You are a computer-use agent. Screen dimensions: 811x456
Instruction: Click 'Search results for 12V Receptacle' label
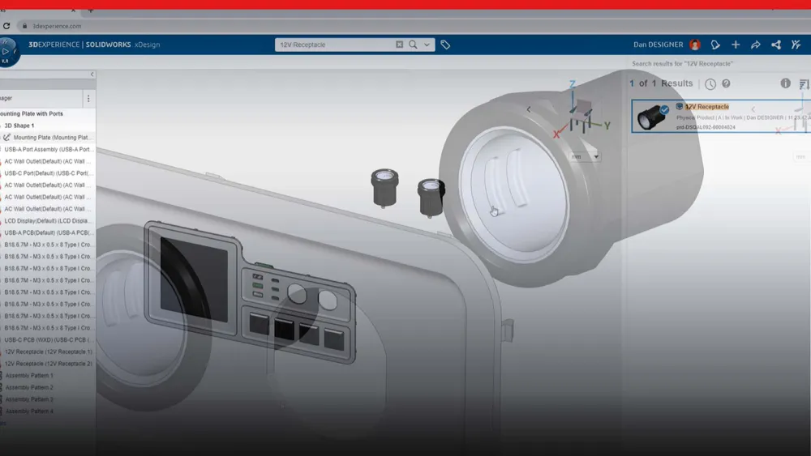click(x=682, y=63)
